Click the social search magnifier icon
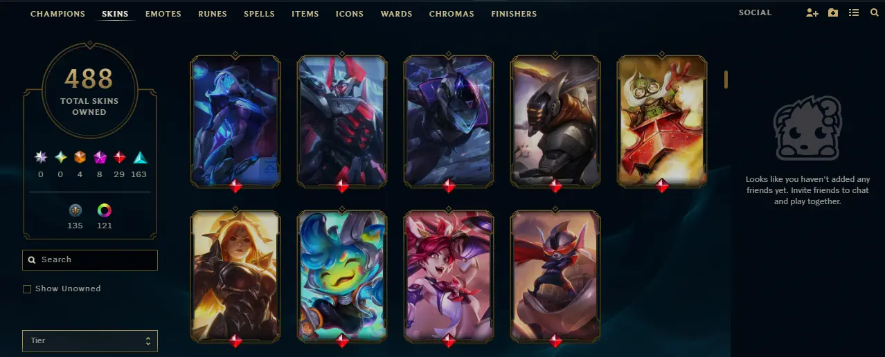 point(874,13)
